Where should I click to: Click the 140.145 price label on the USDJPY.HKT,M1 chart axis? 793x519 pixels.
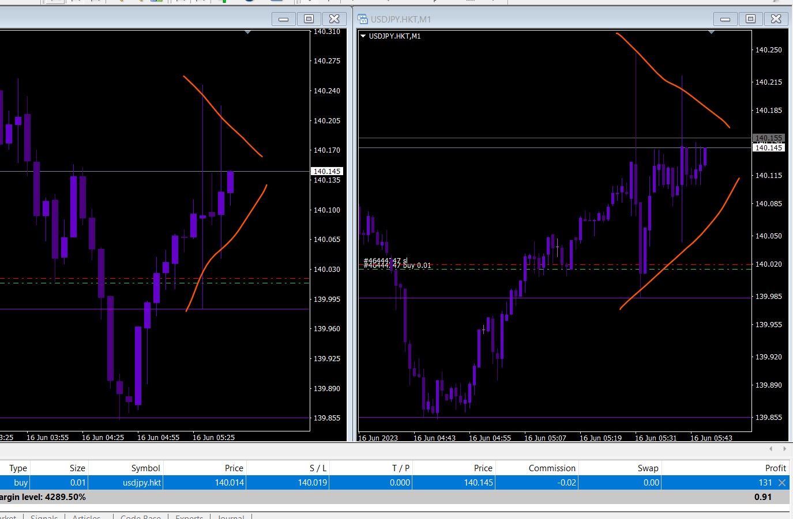pyautogui.click(x=769, y=148)
